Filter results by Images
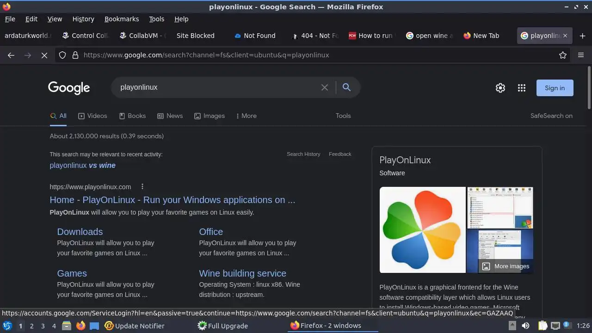Viewport: 592px width, 333px height. coord(210,116)
